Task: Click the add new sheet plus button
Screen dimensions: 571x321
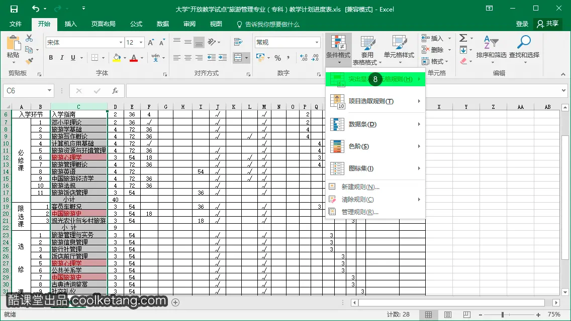Action: (x=175, y=302)
